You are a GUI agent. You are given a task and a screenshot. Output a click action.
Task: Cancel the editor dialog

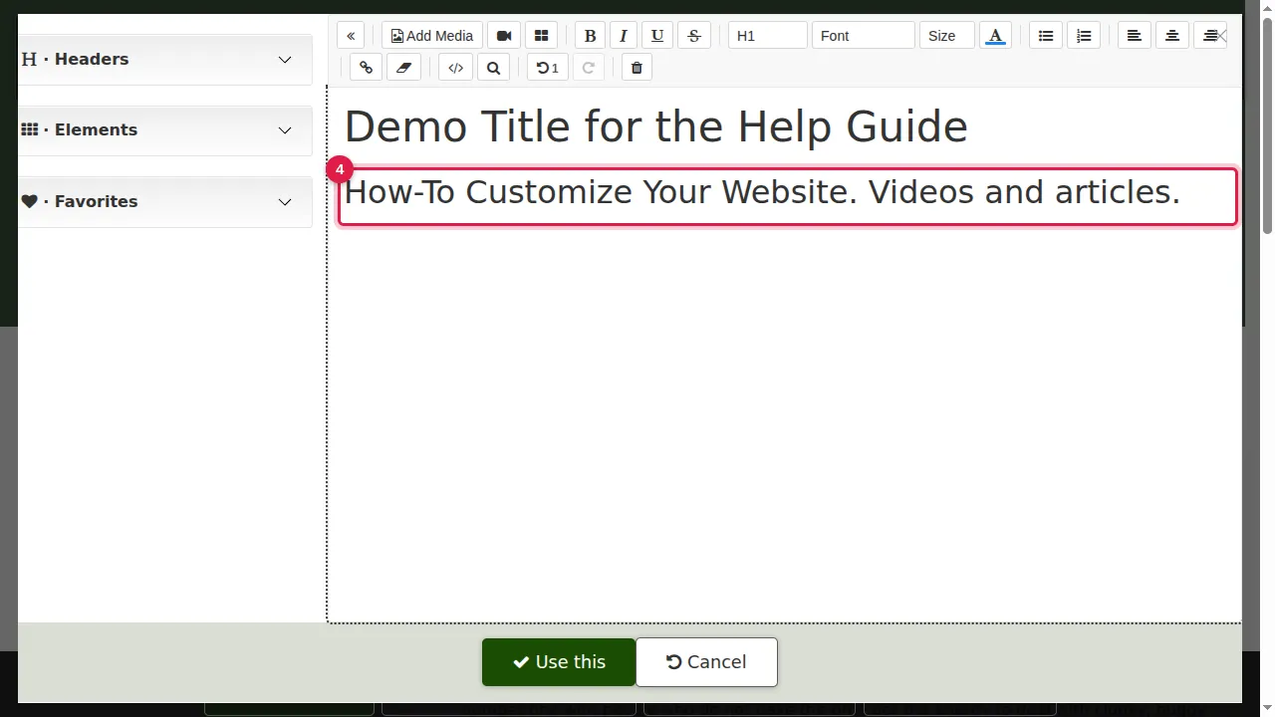coord(706,662)
